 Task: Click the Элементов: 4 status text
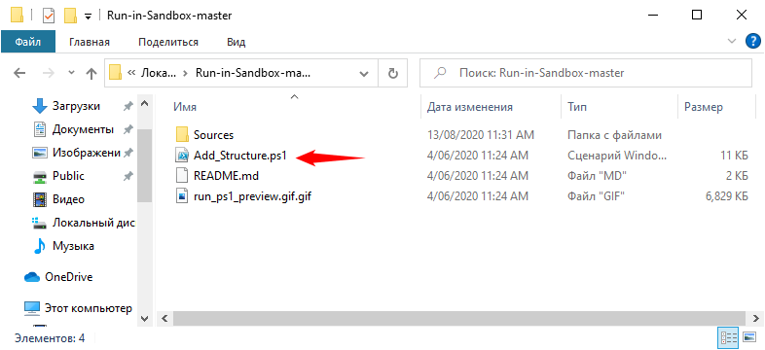point(50,337)
